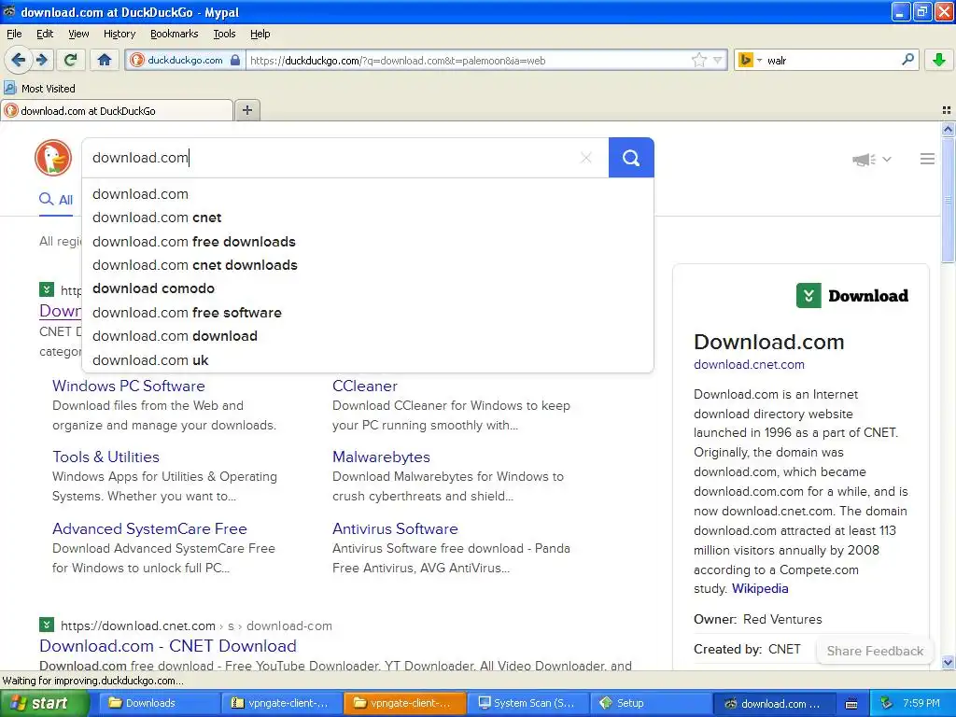Open the Windows PC Software link
This screenshot has height=717, width=956.
(x=128, y=386)
